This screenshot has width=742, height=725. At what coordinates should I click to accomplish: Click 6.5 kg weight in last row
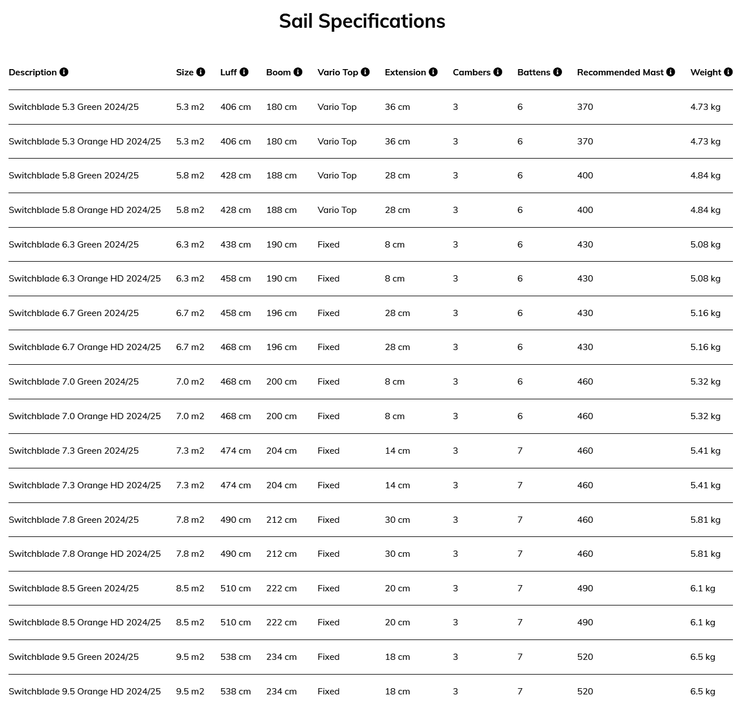(703, 692)
